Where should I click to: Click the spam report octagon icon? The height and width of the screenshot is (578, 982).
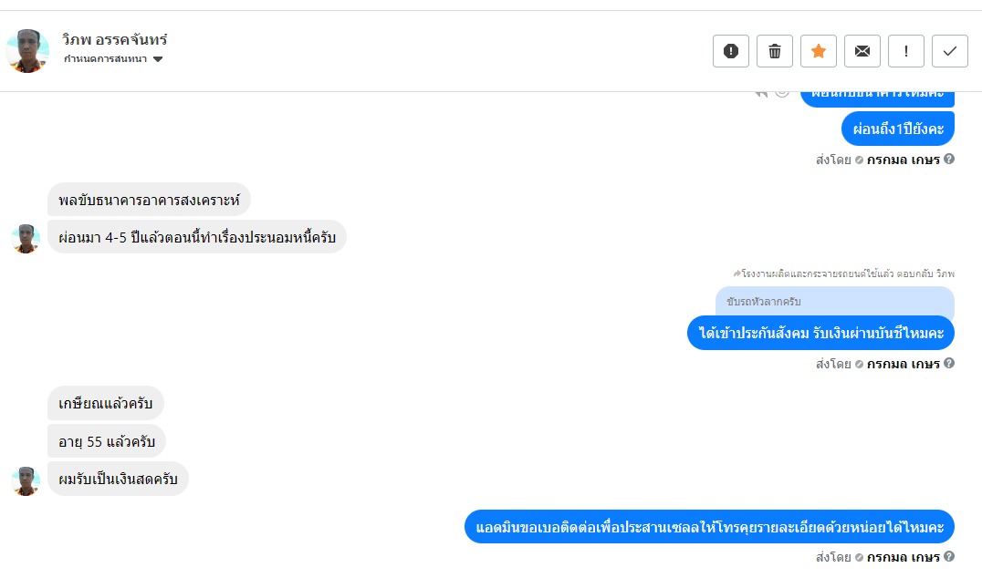point(731,51)
